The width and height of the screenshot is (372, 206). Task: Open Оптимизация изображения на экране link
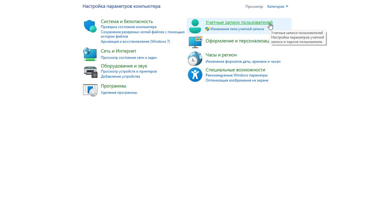(x=237, y=80)
